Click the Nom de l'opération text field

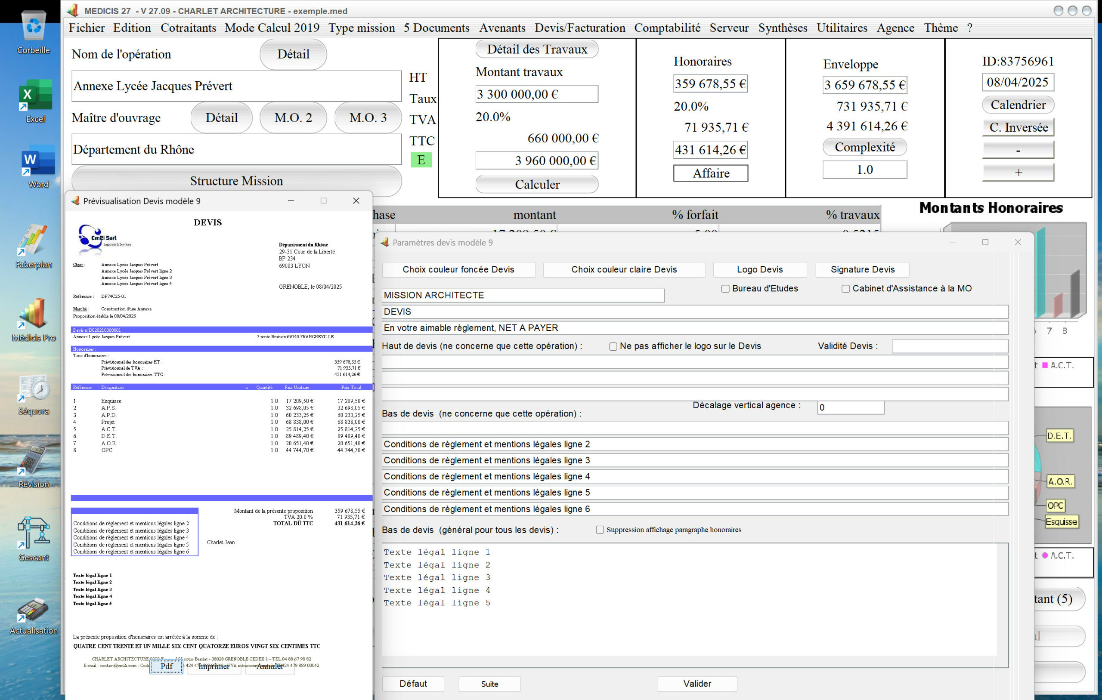click(x=236, y=86)
